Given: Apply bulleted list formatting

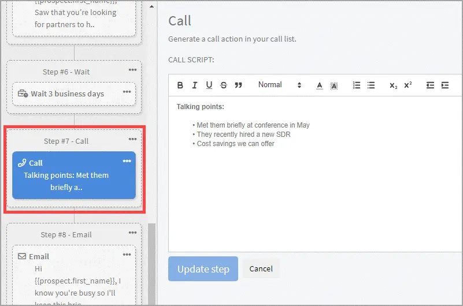Looking at the screenshot, I should click(x=371, y=85).
